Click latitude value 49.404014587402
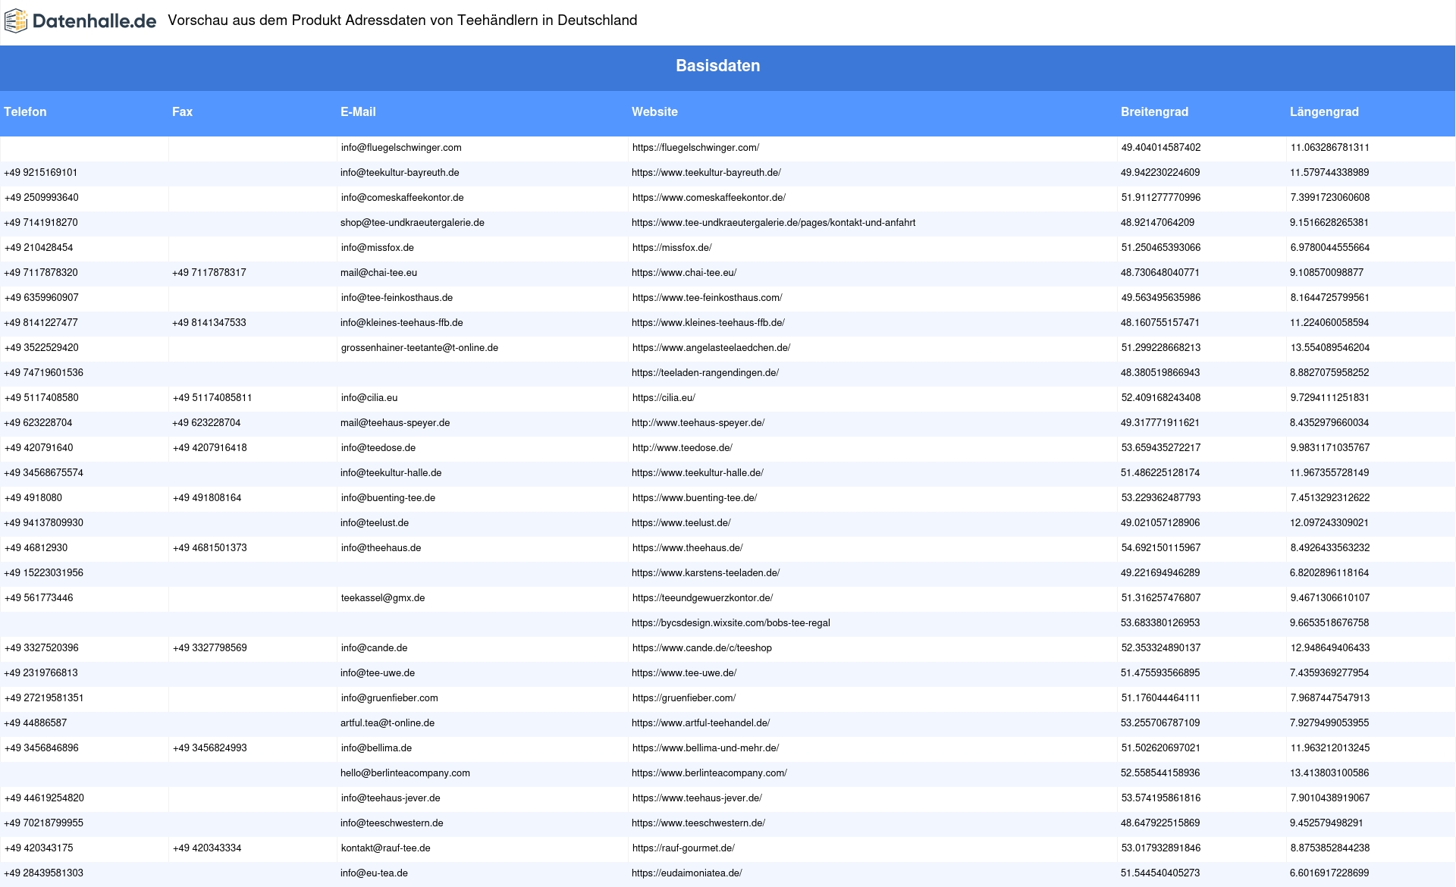This screenshot has height=887, width=1456. [x=1161, y=148]
